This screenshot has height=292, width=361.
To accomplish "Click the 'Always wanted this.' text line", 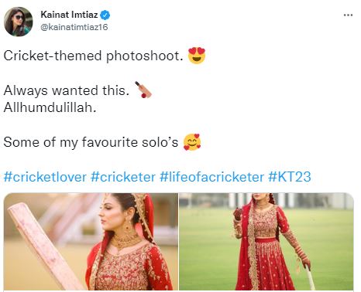I will pyautogui.click(x=67, y=90).
